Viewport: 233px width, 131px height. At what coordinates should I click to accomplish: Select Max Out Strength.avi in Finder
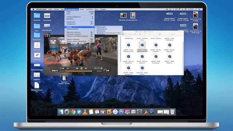[x=129, y=59]
